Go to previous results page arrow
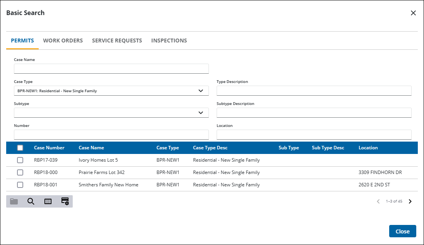Viewport: 424px width, 245px height. 378,201
